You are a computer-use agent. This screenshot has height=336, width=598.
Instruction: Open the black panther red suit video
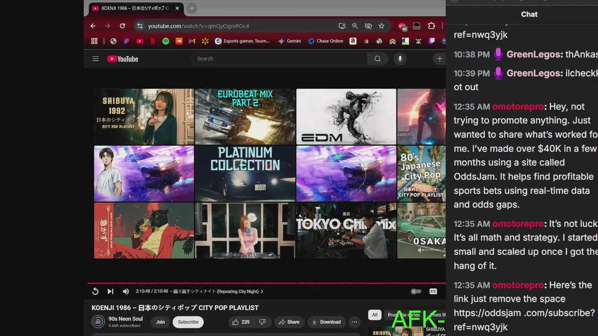pyautogui.click(x=144, y=231)
